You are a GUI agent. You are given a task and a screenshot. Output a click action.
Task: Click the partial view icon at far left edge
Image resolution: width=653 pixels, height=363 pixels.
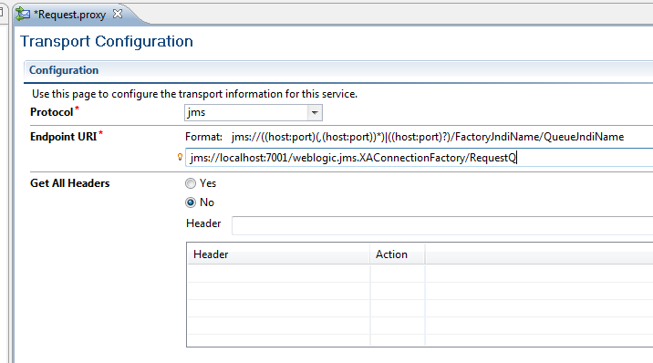point(1,12)
